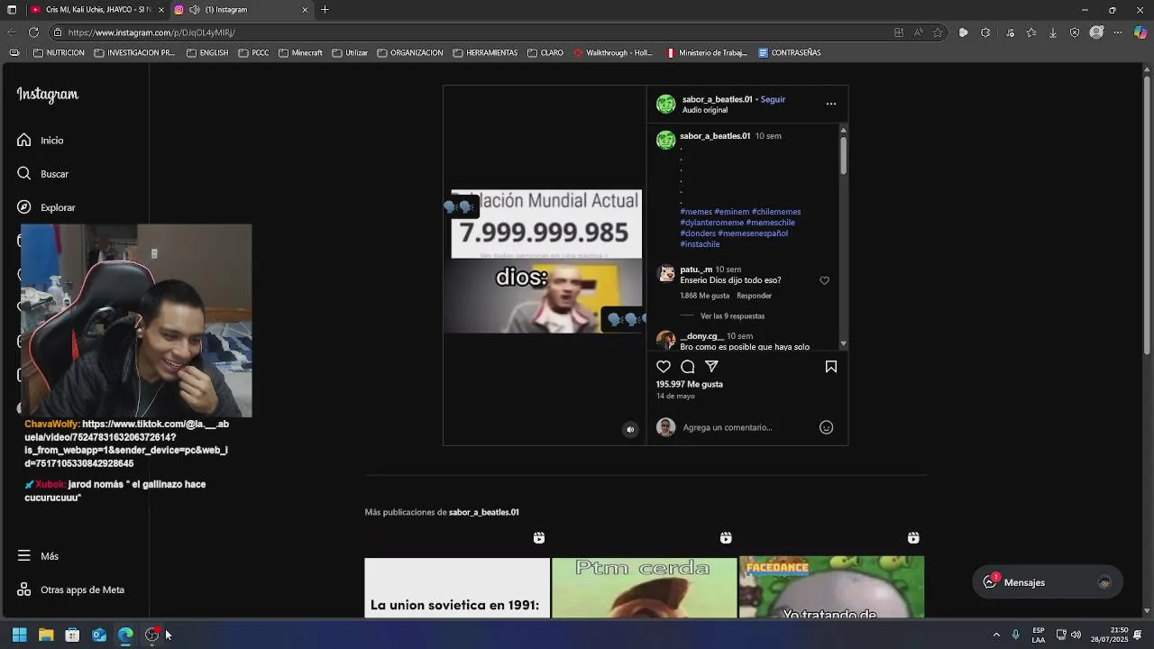Open the Ministerio de Trabaj... bookmark
Viewport: 1154px width, 649px height.
(707, 53)
